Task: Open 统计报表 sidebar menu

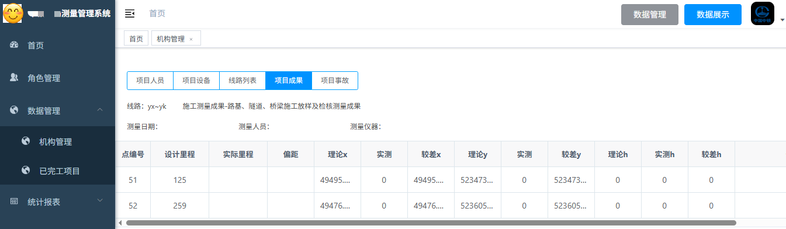Action: [58, 202]
